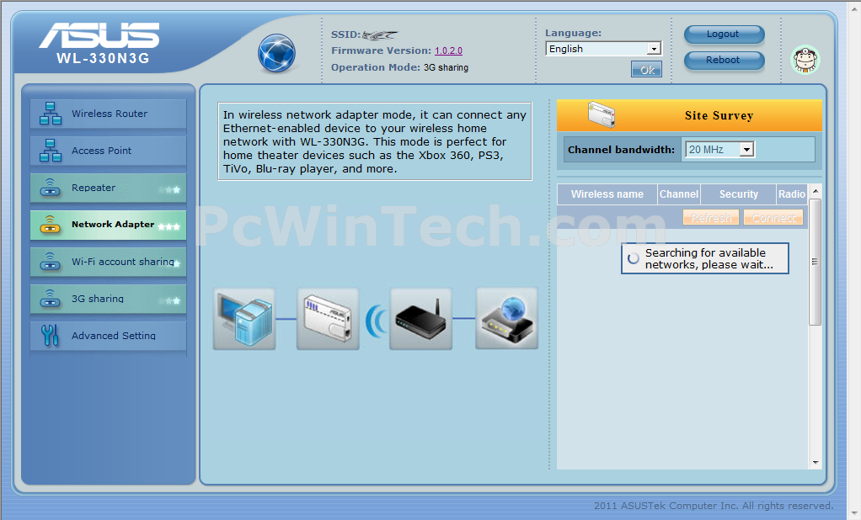The width and height of the screenshot is (861, 520).
Task: Click the Access Point network icon
Action: click(x=51, y=151)
